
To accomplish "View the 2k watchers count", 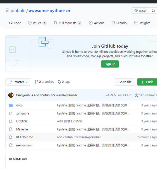I will pos(153,10).
